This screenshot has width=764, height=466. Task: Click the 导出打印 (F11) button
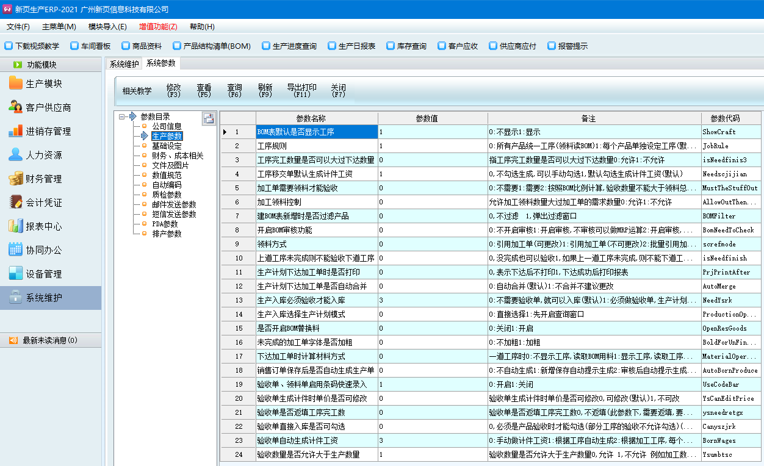pos(302,91)
